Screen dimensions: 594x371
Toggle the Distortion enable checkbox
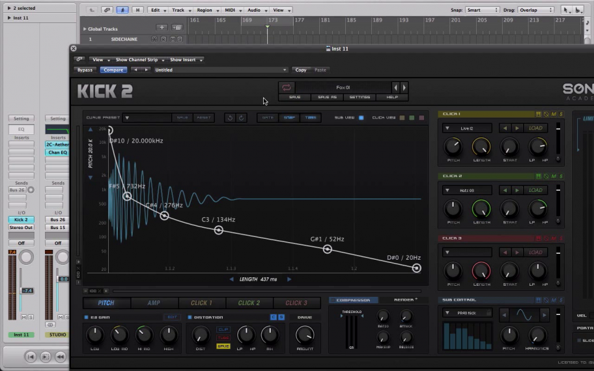(190, 317)
